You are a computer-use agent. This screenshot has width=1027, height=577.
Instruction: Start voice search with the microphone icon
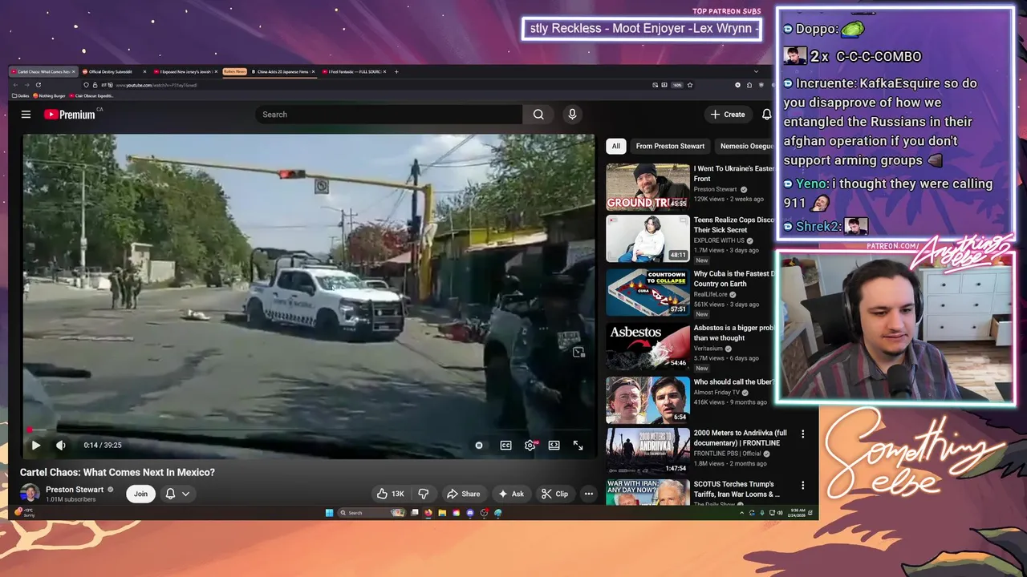(572, 115)
